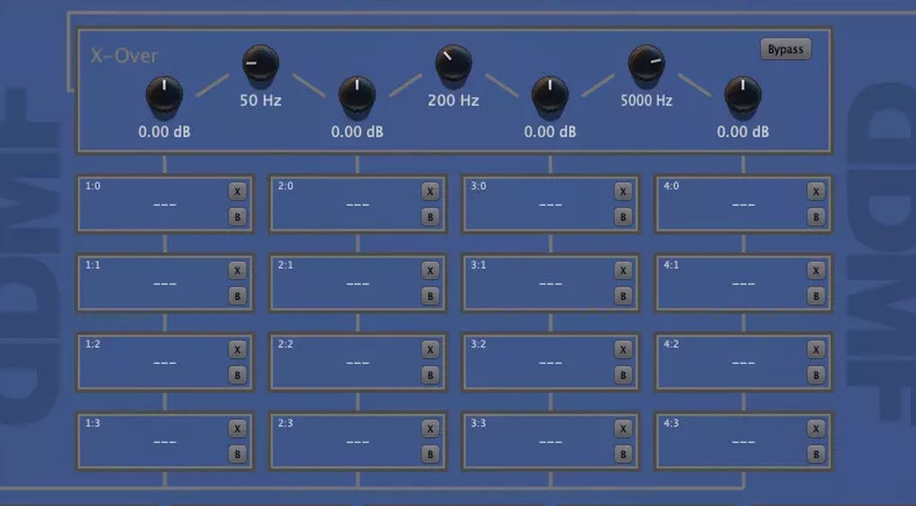The height and width of the screenshot is (506, 916).
Task: Toggle bypass B on slot 3:3
Action: (623, 455)
